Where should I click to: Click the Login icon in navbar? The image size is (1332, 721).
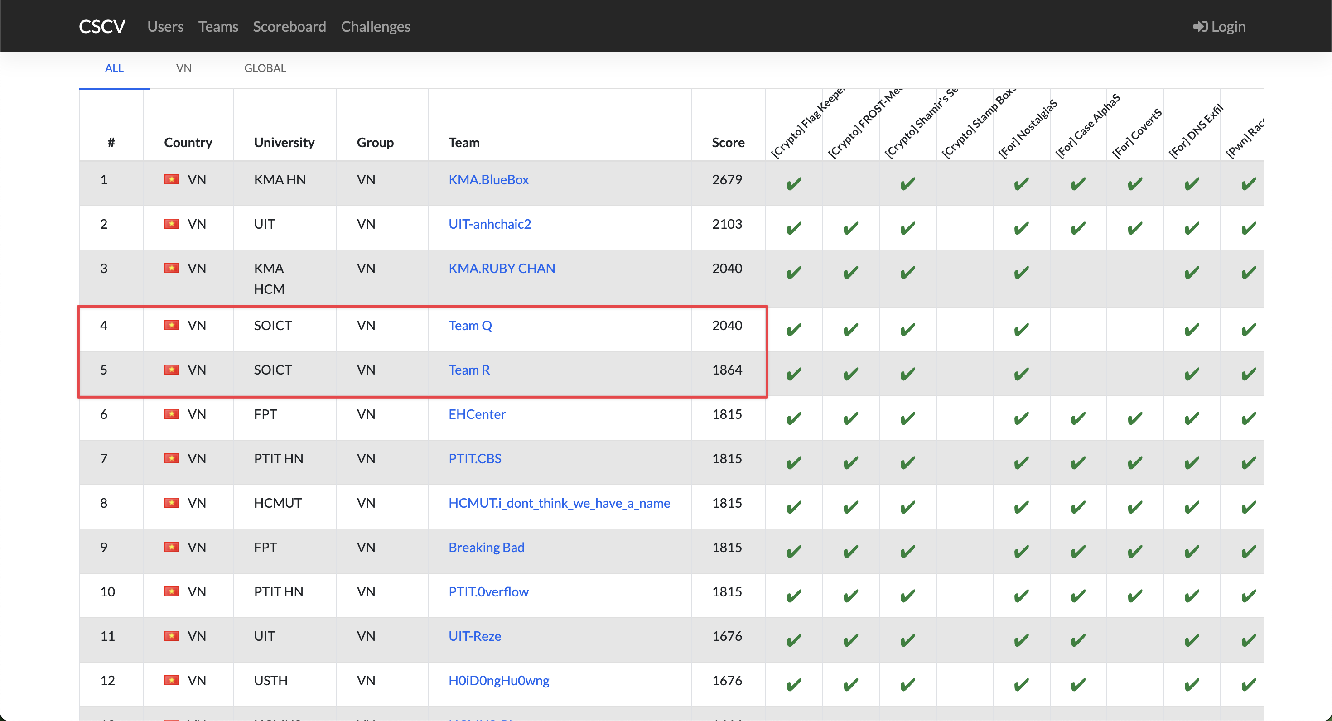click(1200, 26)
